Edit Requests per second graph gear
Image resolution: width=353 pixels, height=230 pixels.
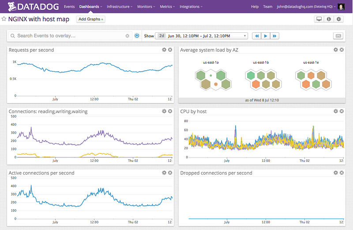(x=164, y=50)
